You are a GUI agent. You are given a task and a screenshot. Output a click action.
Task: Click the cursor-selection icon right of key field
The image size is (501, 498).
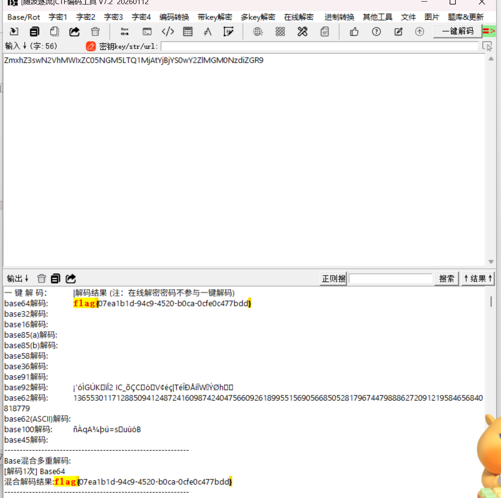point(487,46)
